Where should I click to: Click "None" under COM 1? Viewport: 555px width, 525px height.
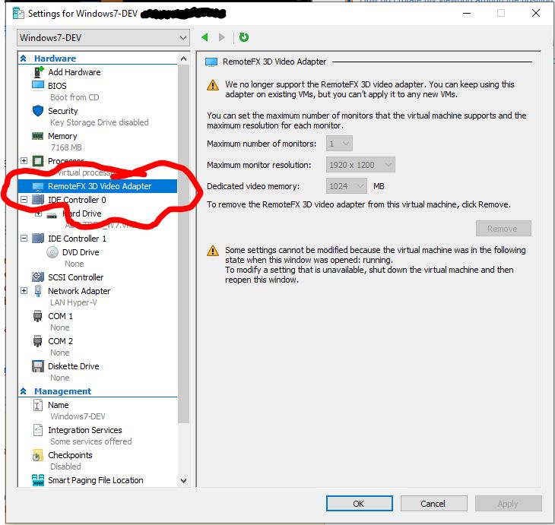60,327
